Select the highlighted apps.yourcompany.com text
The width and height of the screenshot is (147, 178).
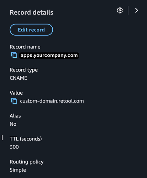tap(49, 55)
